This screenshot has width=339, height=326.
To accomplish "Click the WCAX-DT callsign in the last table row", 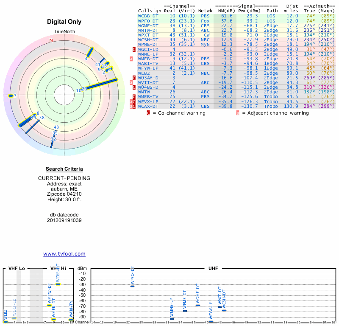I will [148, 106].
